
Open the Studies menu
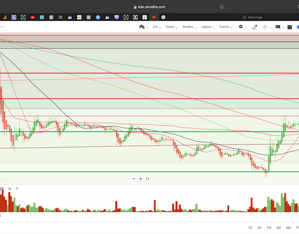(x=189, y=27)
